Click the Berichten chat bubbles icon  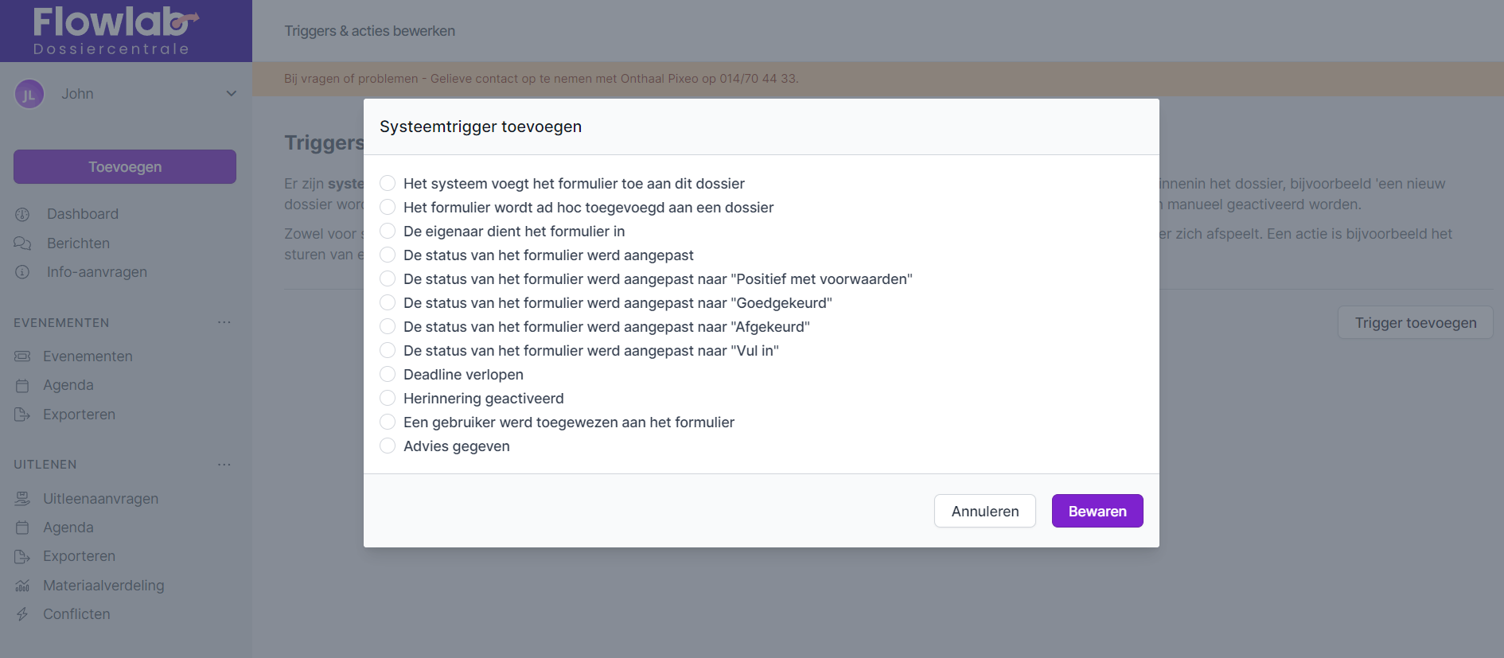click(x=22, y=243)
